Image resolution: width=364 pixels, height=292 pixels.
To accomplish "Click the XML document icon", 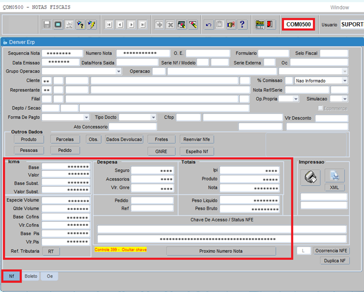I will 335,176.
